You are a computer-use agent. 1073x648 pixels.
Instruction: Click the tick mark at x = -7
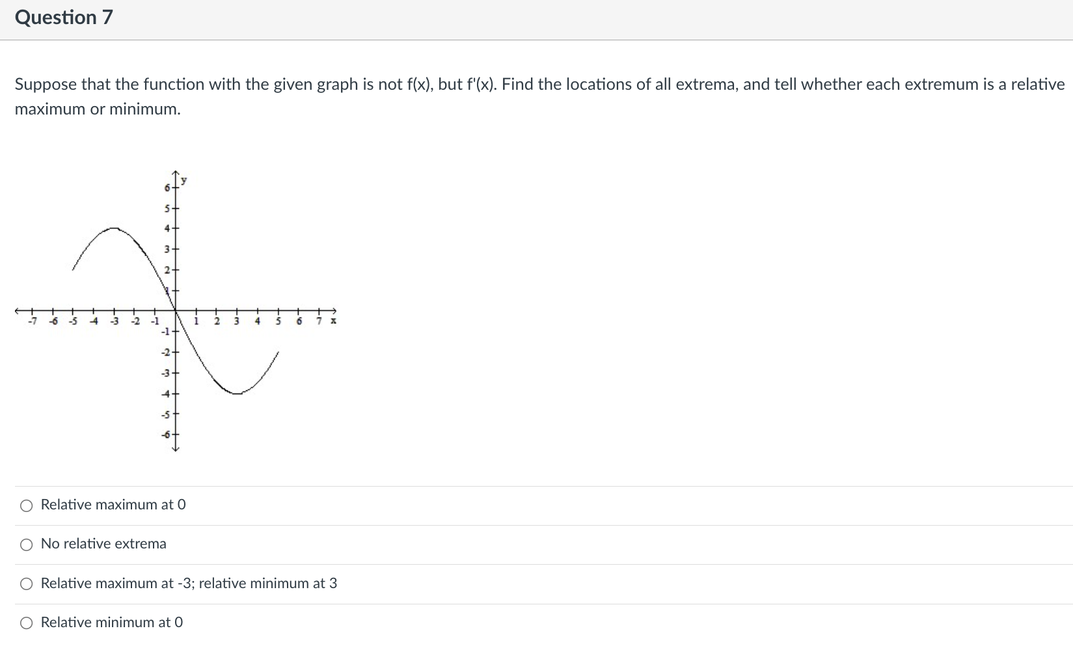(x=31, y=311)
